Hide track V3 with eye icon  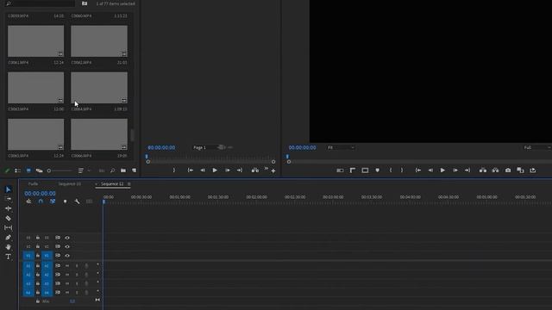pos(67,238)
